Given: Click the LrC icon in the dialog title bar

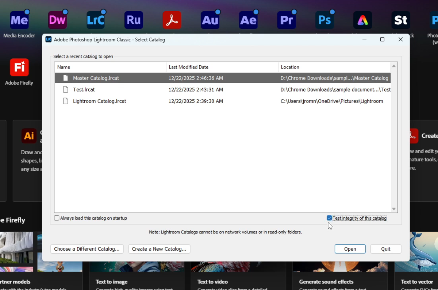Looking at the screenshot, I should tap(49, 39).
